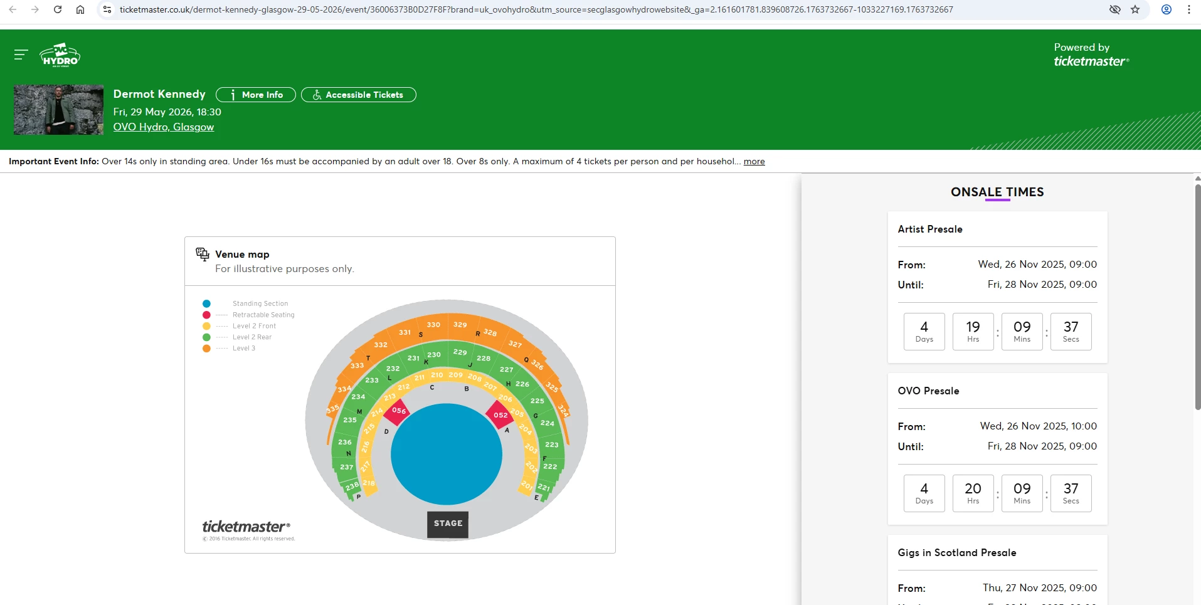1201x605 pixels.
Task: Click the eye-slash tracking protection icon
Action: pos(1114,9)
